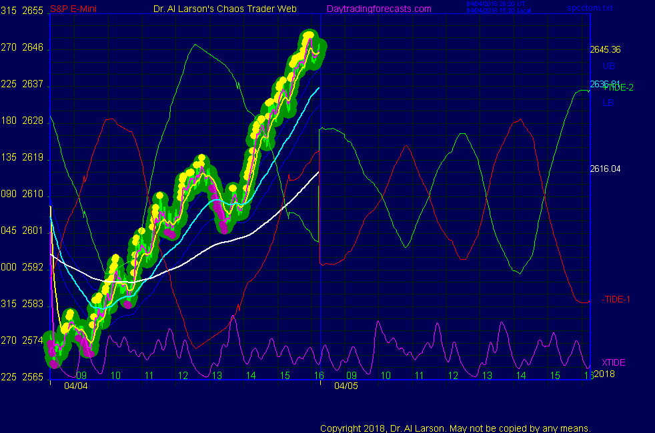This screenshot has height=433, width=655.
Task: Click the 2018 year label at bottom right
Action: (x=604, y=373)
